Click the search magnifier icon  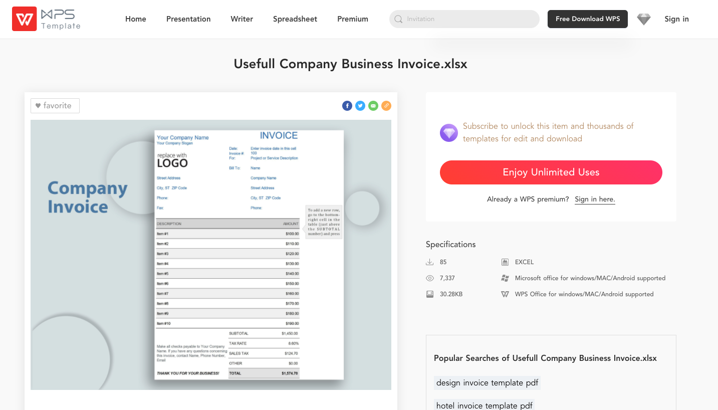point(398,19)
